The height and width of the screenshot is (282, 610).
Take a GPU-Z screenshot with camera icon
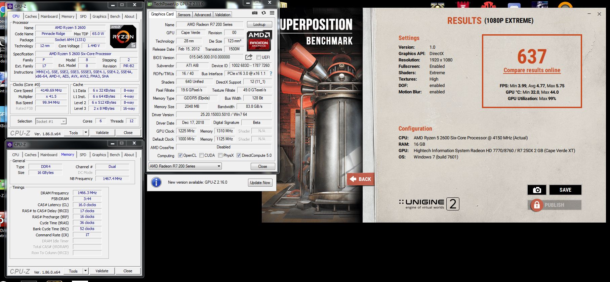coord(255,13)
